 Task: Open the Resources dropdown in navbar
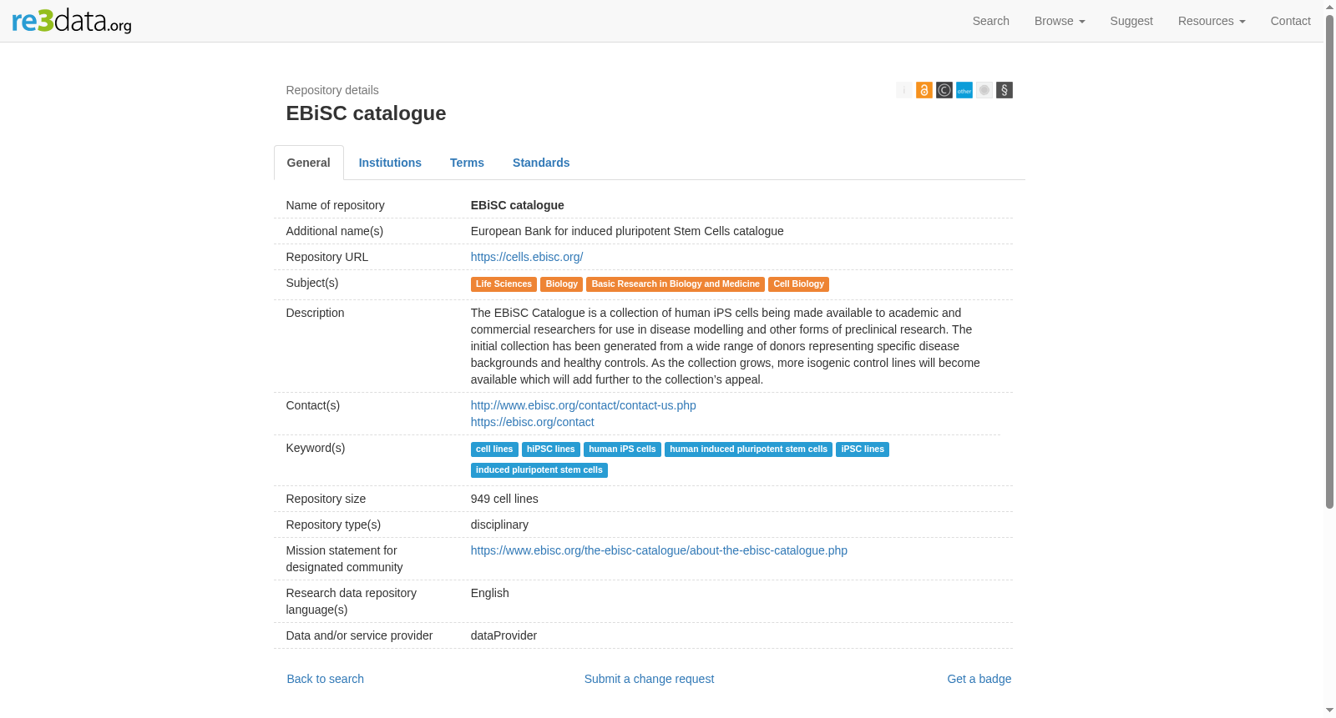coord(1212,21)
